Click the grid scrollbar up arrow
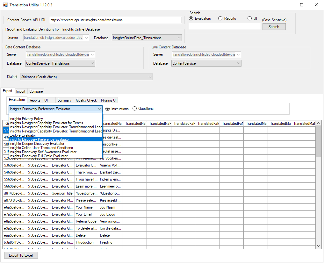This screenshot has height=263, width=324. (318, 123)
